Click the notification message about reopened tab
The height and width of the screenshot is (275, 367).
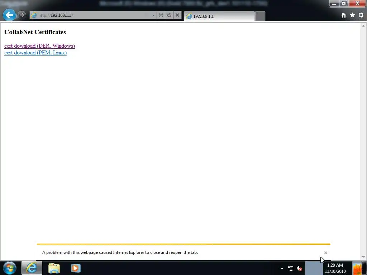pos(120,252)
